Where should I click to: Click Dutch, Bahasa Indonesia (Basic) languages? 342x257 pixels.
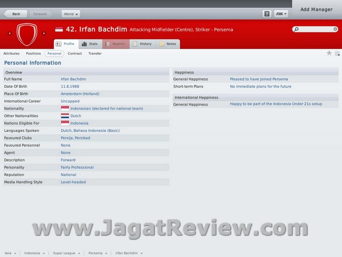pos(90,130)
